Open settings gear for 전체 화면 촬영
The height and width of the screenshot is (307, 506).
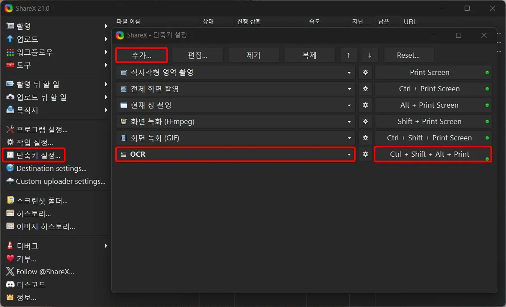pyautogui.click(x=365, y=89)
